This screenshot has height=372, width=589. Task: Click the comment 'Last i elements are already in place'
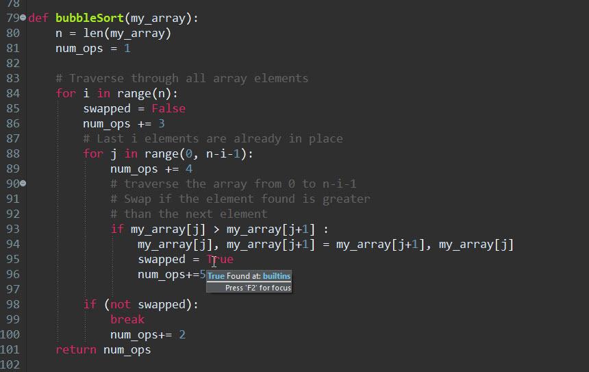pos(213,138)
